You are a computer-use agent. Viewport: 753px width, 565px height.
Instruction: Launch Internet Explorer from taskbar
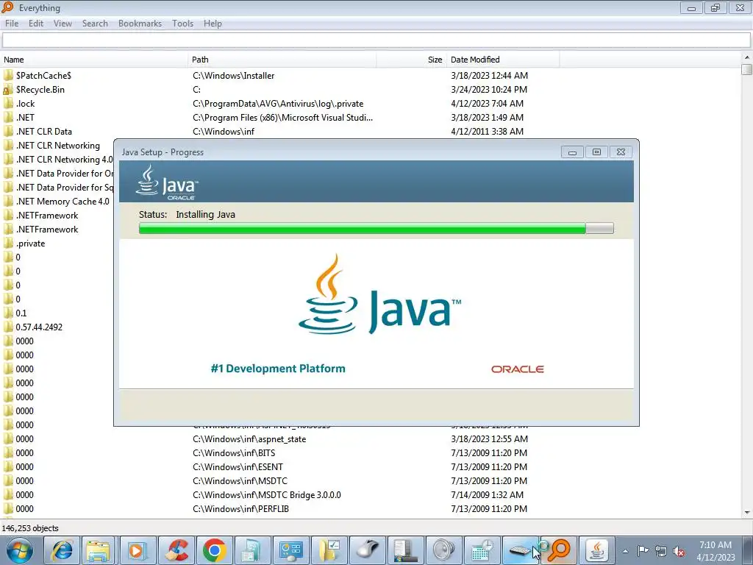[x=62, y=550]
